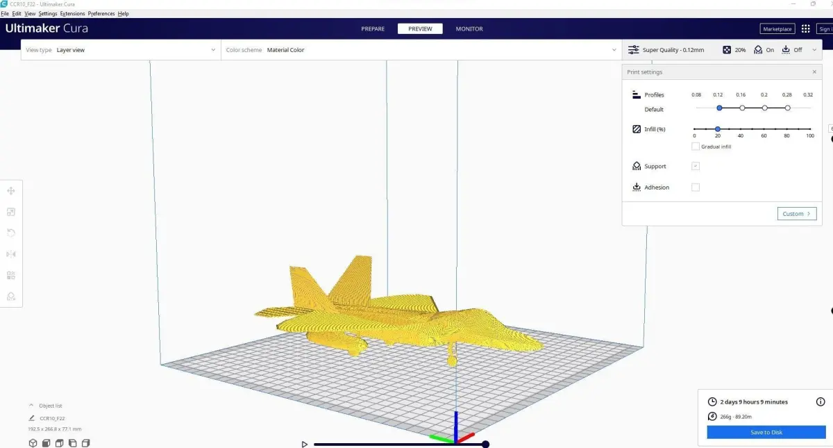Screen dimensions: 833x448
Task: Select the Scale tool in left toolbar
Action: click(11, 212)
